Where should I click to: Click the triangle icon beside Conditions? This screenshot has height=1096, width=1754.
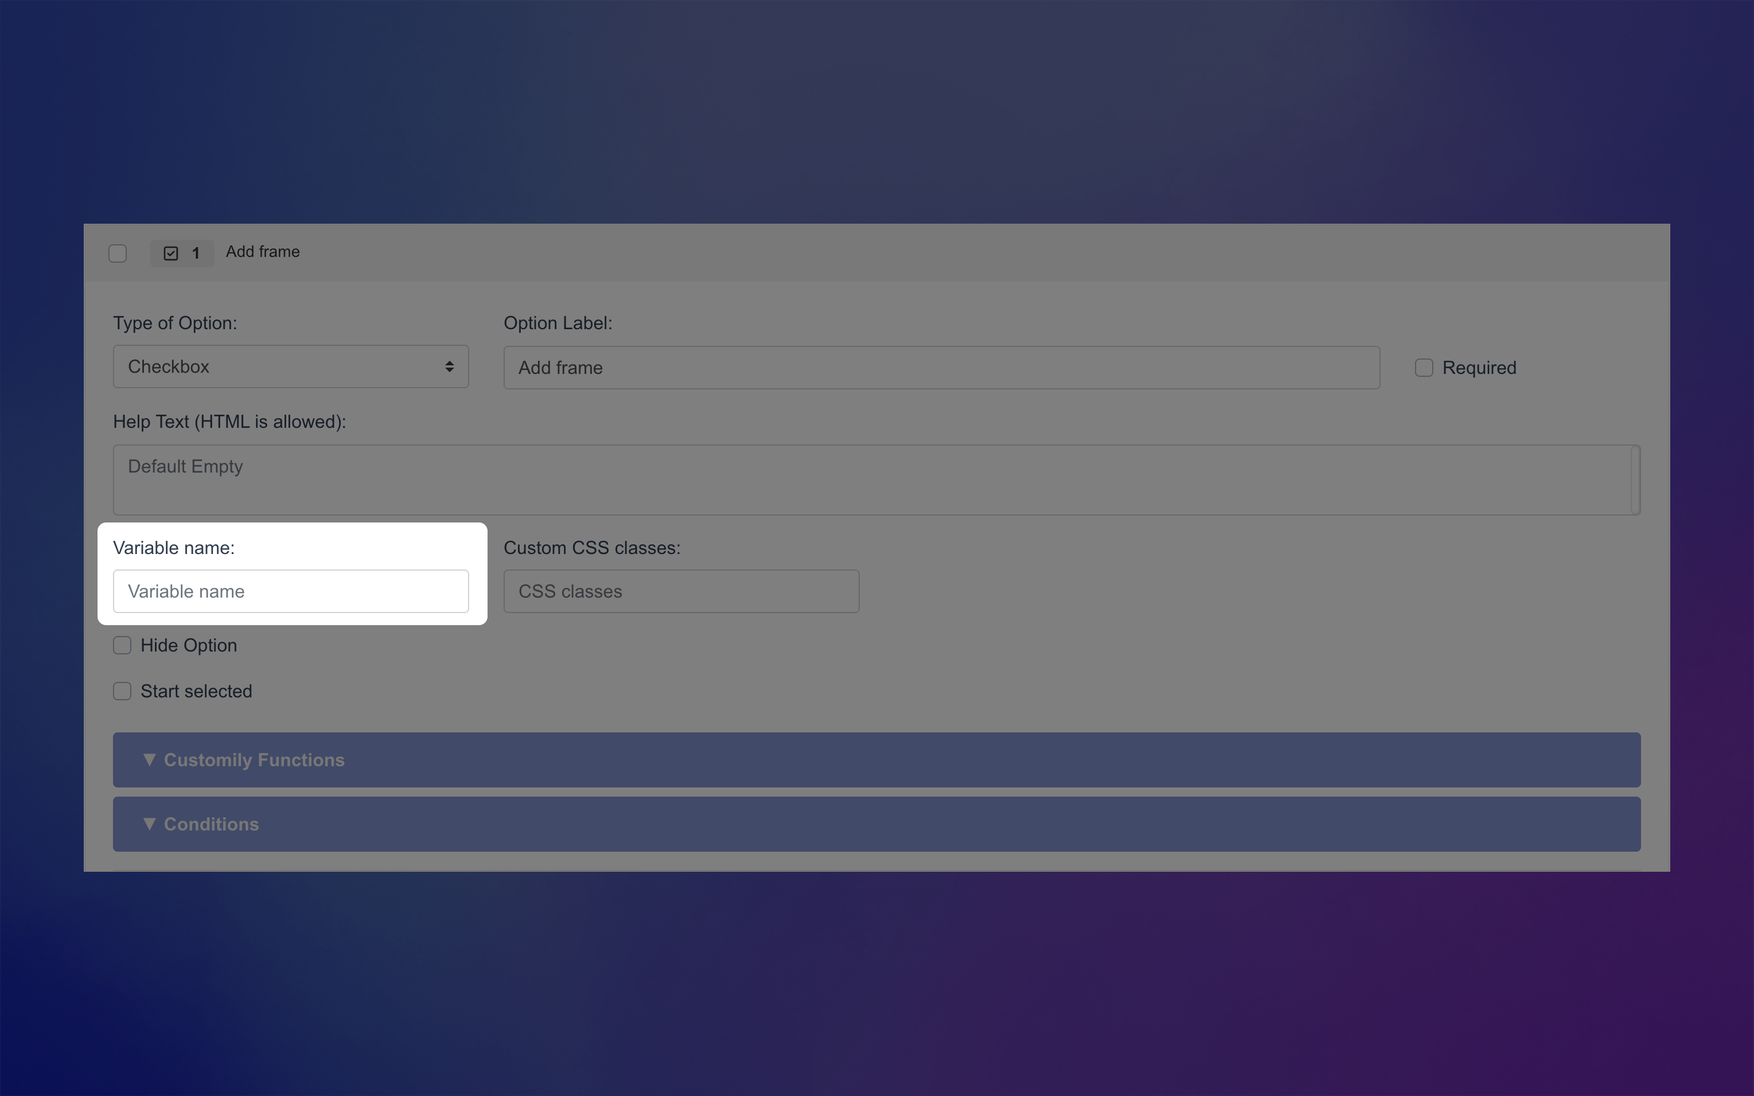149,824
